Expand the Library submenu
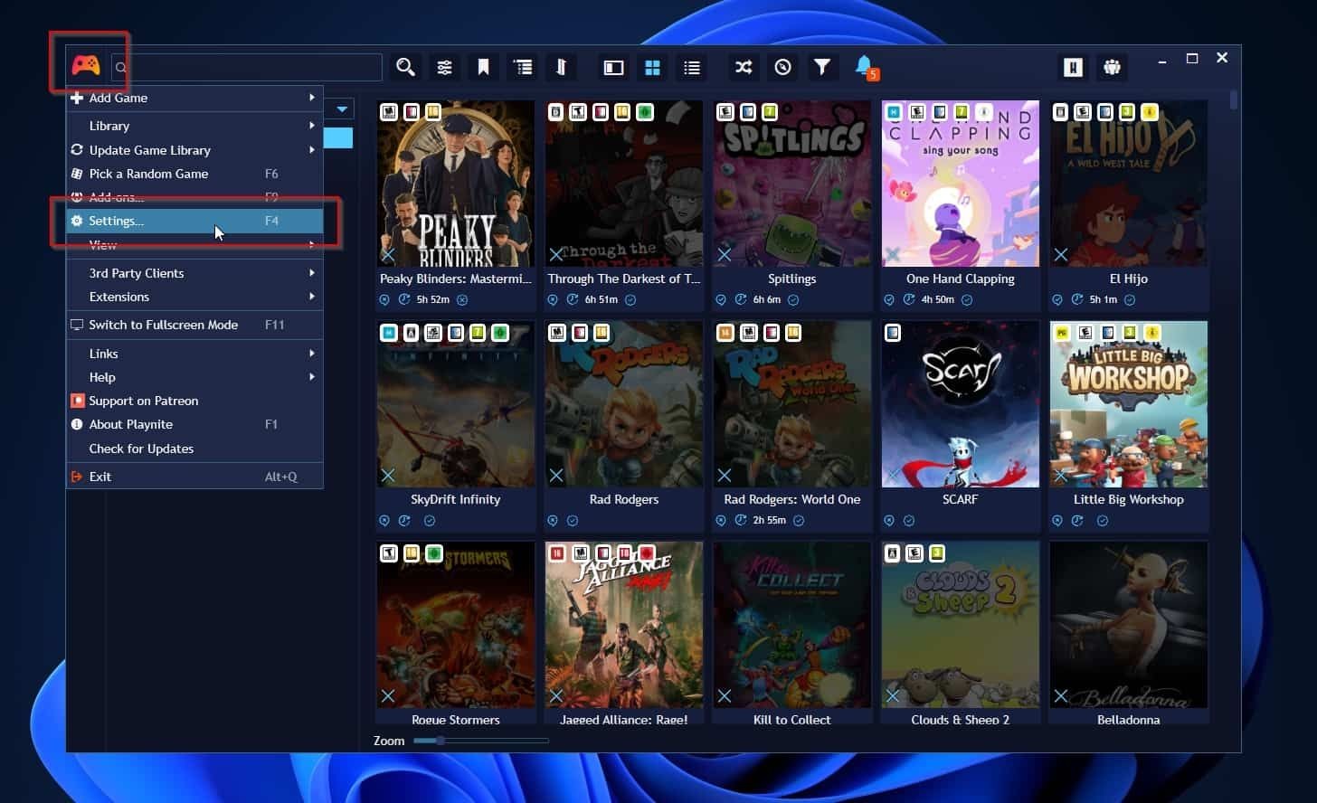Screen dimensions: 1317x803 coord(194,126)
